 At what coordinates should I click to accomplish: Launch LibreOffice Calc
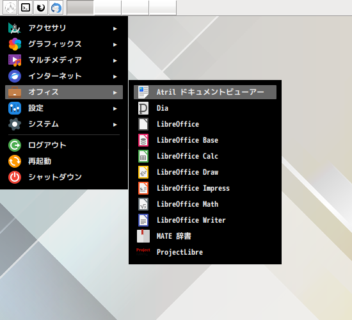pyautogui.click(x=205, y=156)
